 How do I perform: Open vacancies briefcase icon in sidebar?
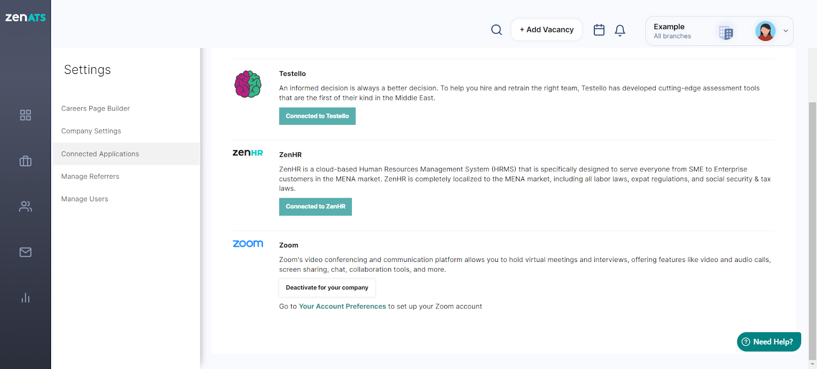click(x=26, y=161)
